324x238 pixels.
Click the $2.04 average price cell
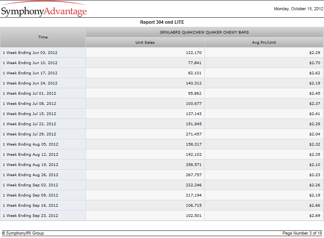[x=264, y=134]
